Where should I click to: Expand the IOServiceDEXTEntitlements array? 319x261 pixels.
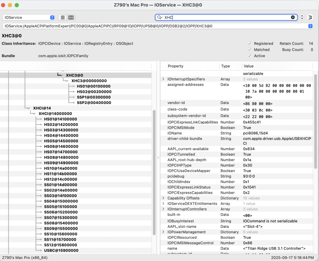tap(163, 204)
